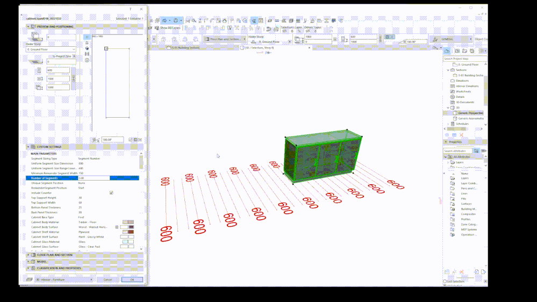Open the Lines attribute icon
Screen dimensions: 537x302
(453, 193)
